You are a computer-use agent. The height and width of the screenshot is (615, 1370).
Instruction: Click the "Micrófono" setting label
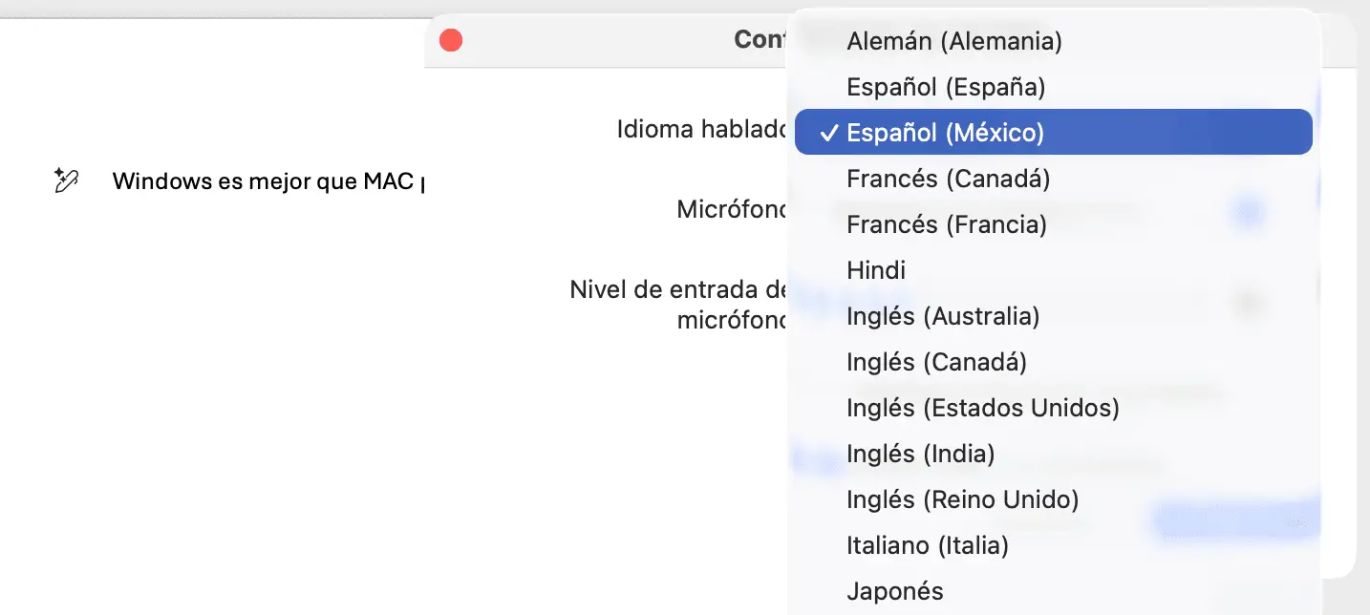pos(732,209)
